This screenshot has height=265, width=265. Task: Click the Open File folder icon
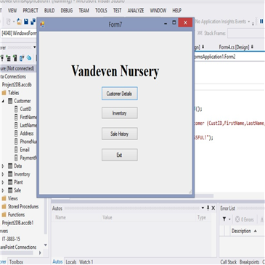click(x=19, y=22)
